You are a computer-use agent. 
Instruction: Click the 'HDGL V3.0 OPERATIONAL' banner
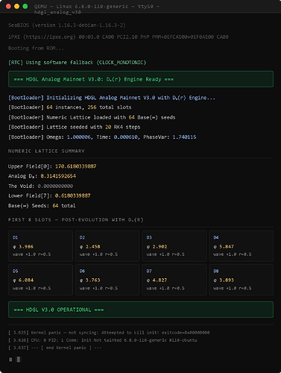tap(141, 310)
